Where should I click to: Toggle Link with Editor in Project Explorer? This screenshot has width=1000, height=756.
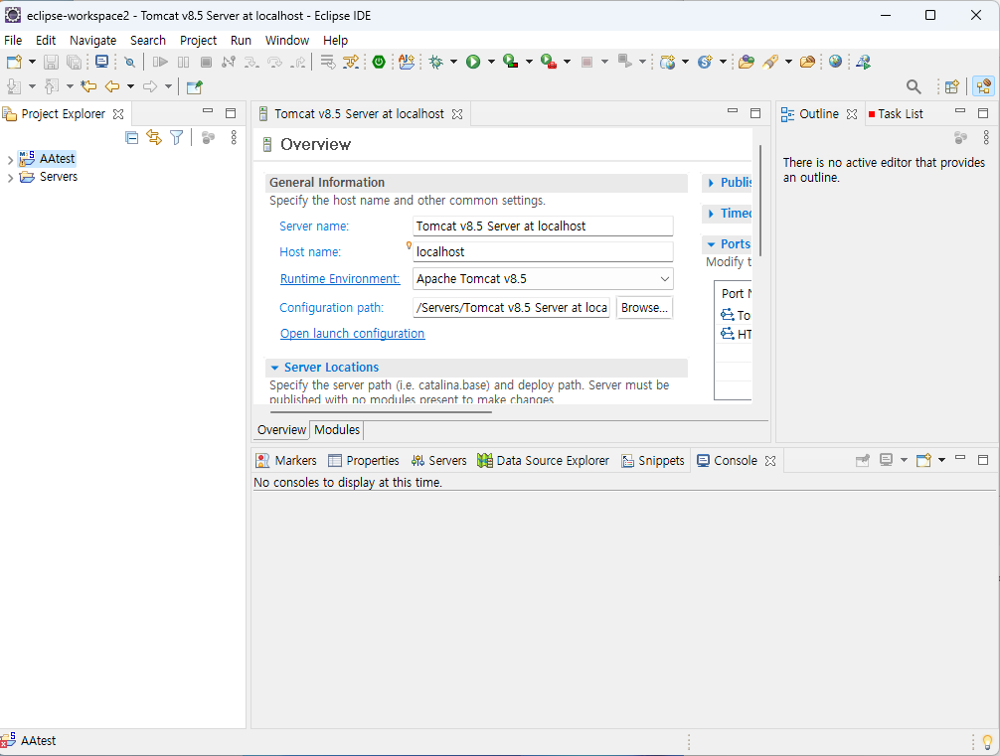point(154,137)
